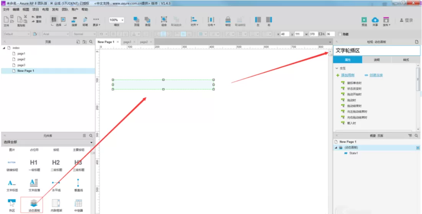Center-align text horizontally

point(163,34)
